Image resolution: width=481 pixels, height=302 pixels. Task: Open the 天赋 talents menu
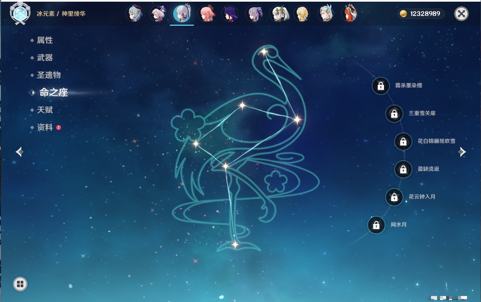click(x=45, y=110)
